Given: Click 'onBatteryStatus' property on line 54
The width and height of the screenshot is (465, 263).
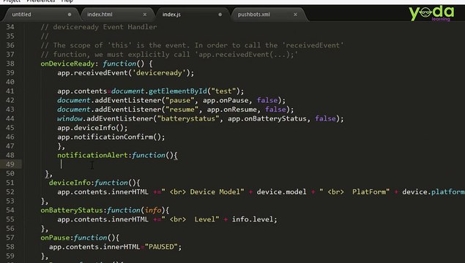Looking at the screenshot, I should coord(72,210).
